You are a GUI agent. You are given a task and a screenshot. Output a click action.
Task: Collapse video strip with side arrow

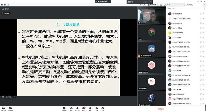(136, 57)
